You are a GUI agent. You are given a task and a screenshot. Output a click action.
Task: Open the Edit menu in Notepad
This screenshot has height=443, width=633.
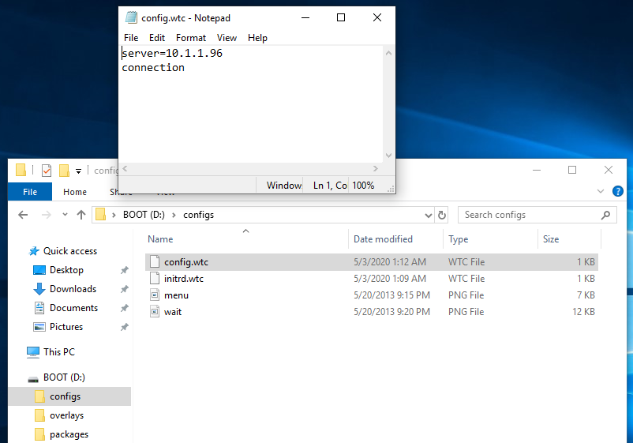click(x=157, y=38)
